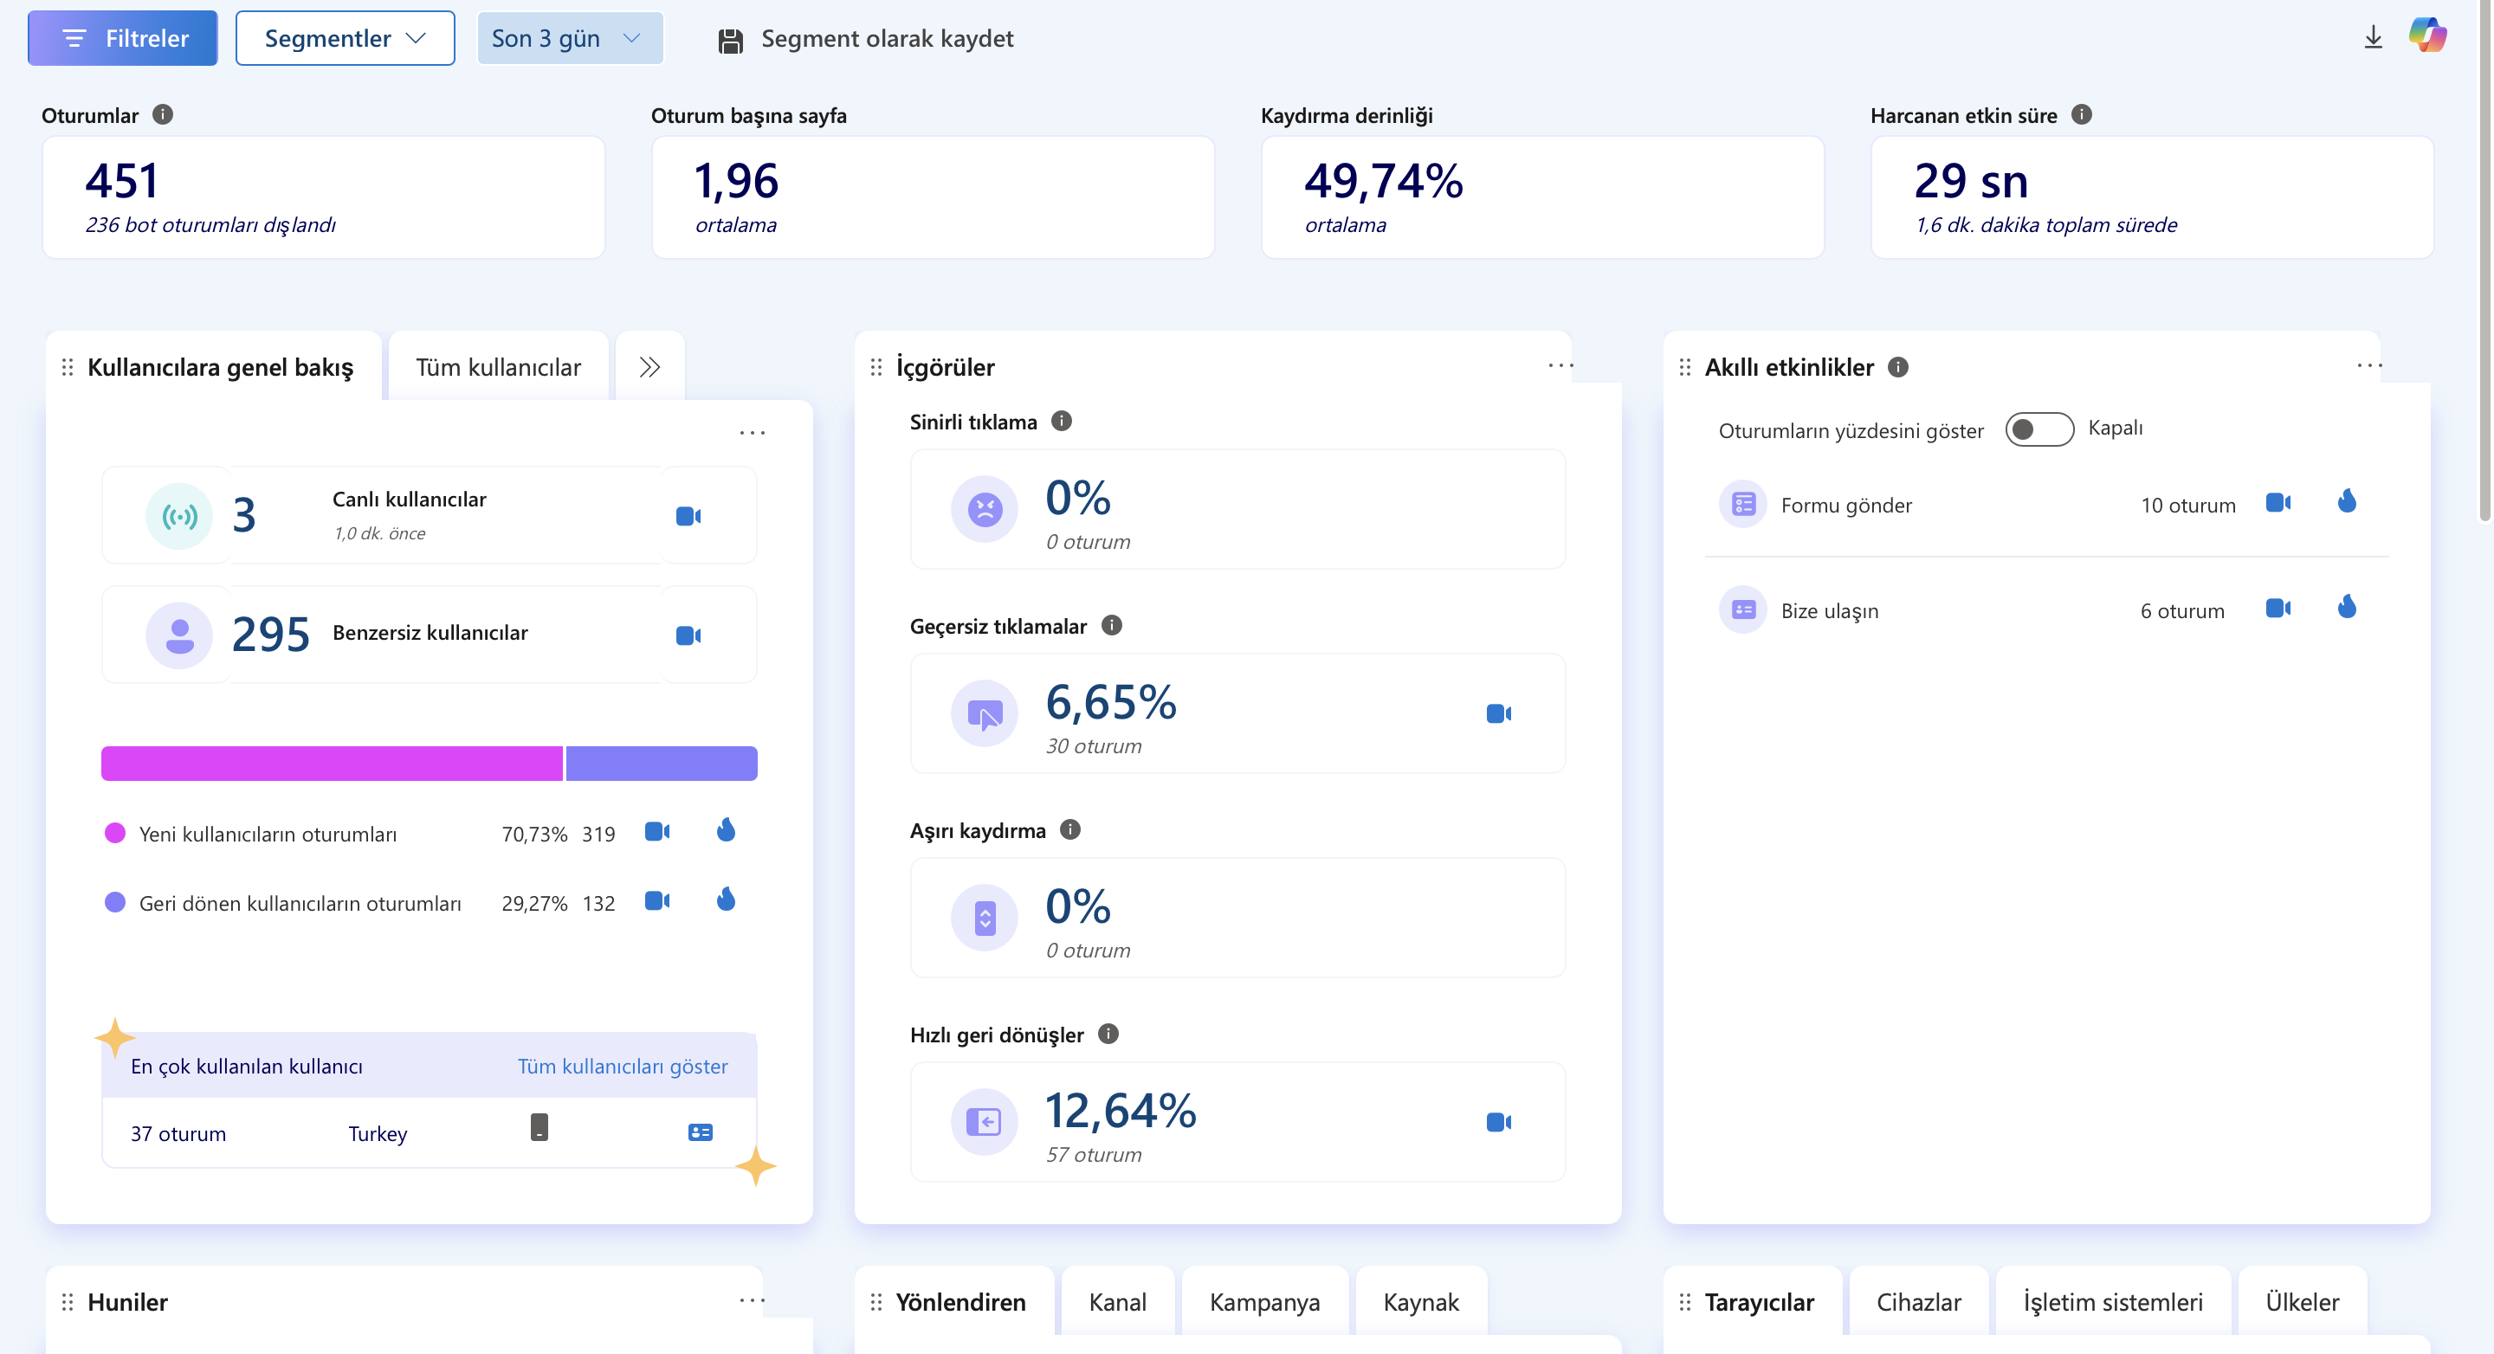Click the info icon next to Sinirli tıklama
2494x1354 pixels.
pos(1062,421)
